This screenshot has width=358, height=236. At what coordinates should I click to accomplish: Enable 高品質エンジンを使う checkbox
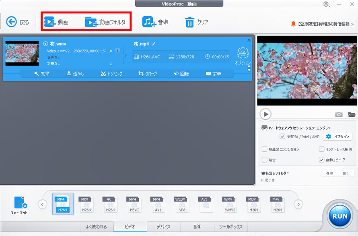click(264, 149)
